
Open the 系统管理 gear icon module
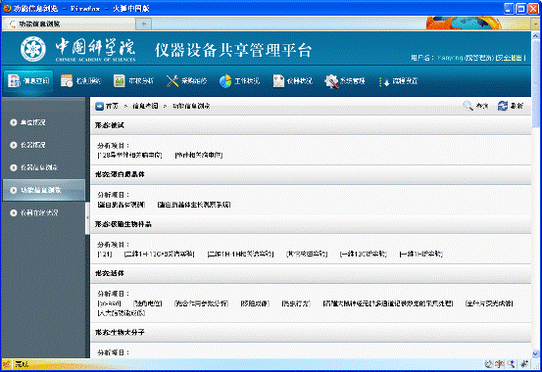click(345, 81)
